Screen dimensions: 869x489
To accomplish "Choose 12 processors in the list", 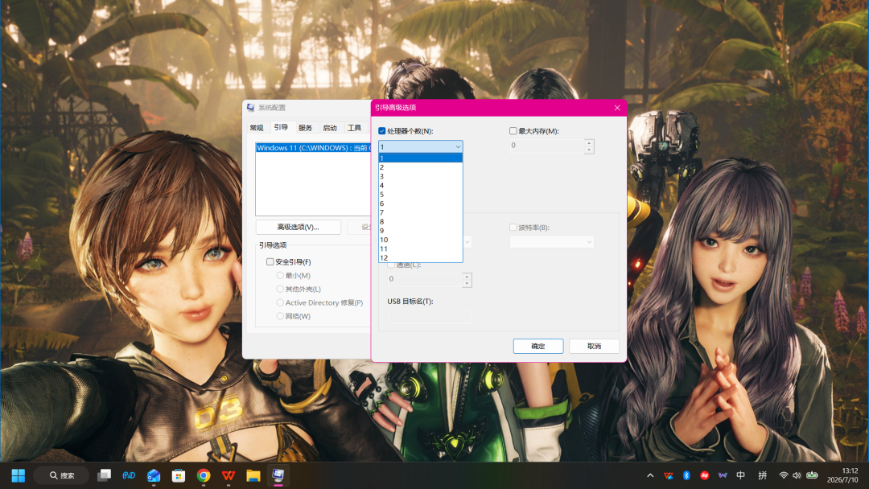I will 421,258.
